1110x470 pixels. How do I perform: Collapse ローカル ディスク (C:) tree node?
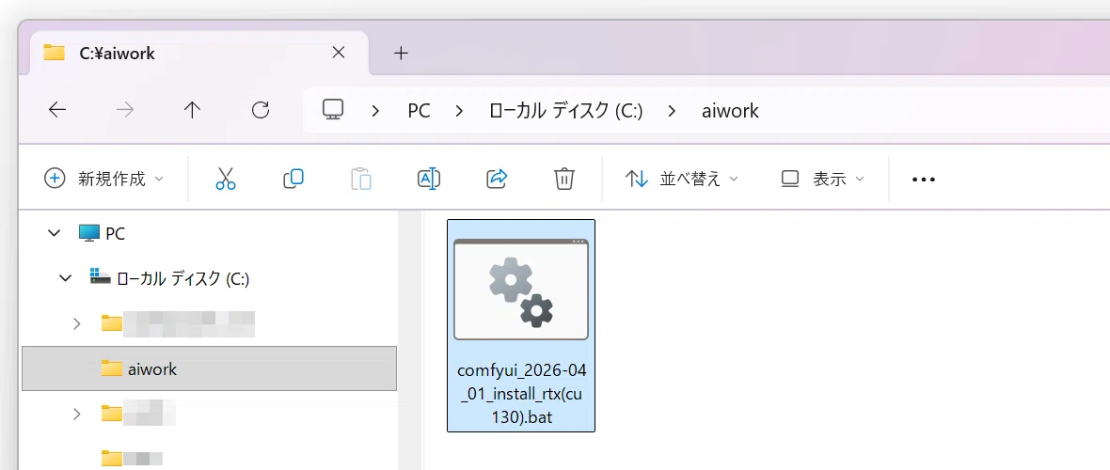[x=66, y=278]
